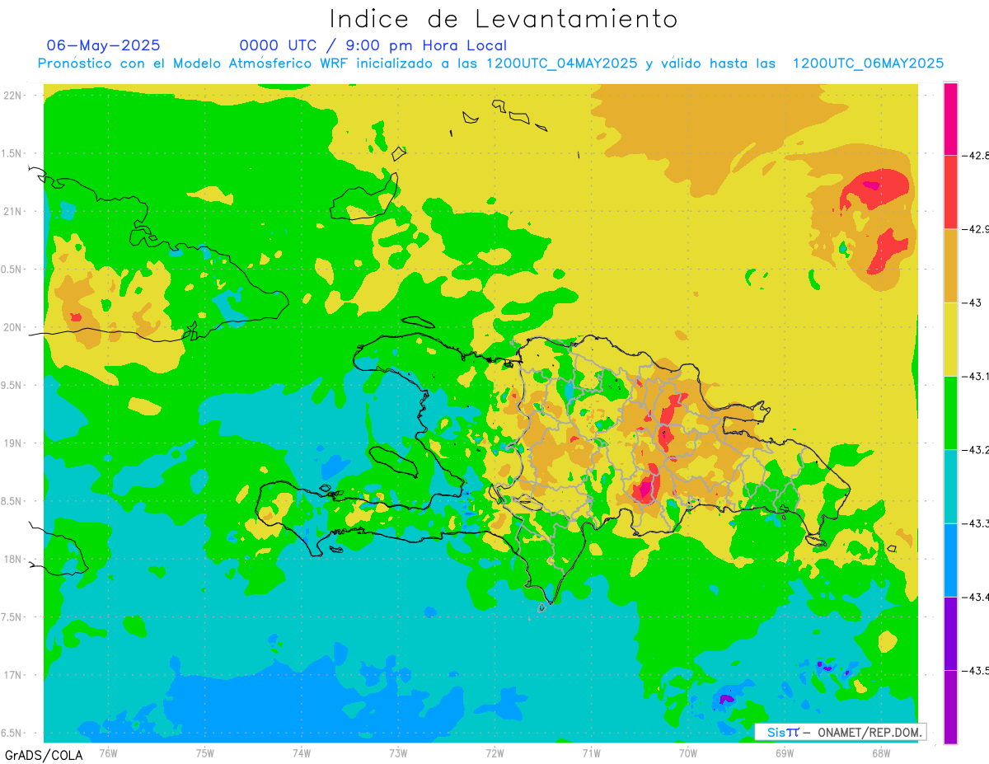The image size is (989, 764).
Task: Click the '18N' latitude label
Action: pos(12,559)
